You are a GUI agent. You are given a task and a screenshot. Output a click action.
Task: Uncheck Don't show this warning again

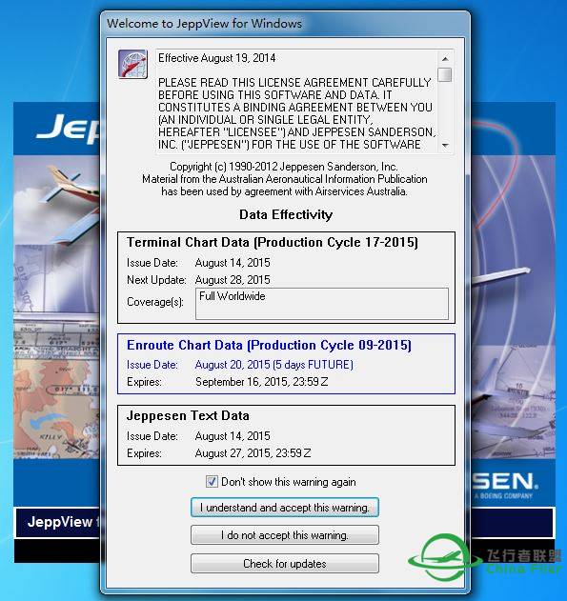click(212, 481)
